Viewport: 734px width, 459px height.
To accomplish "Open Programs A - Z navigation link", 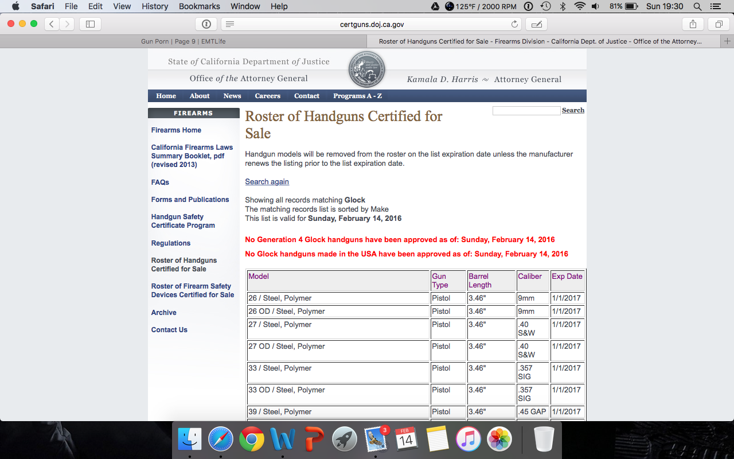I will coord(357,96).
